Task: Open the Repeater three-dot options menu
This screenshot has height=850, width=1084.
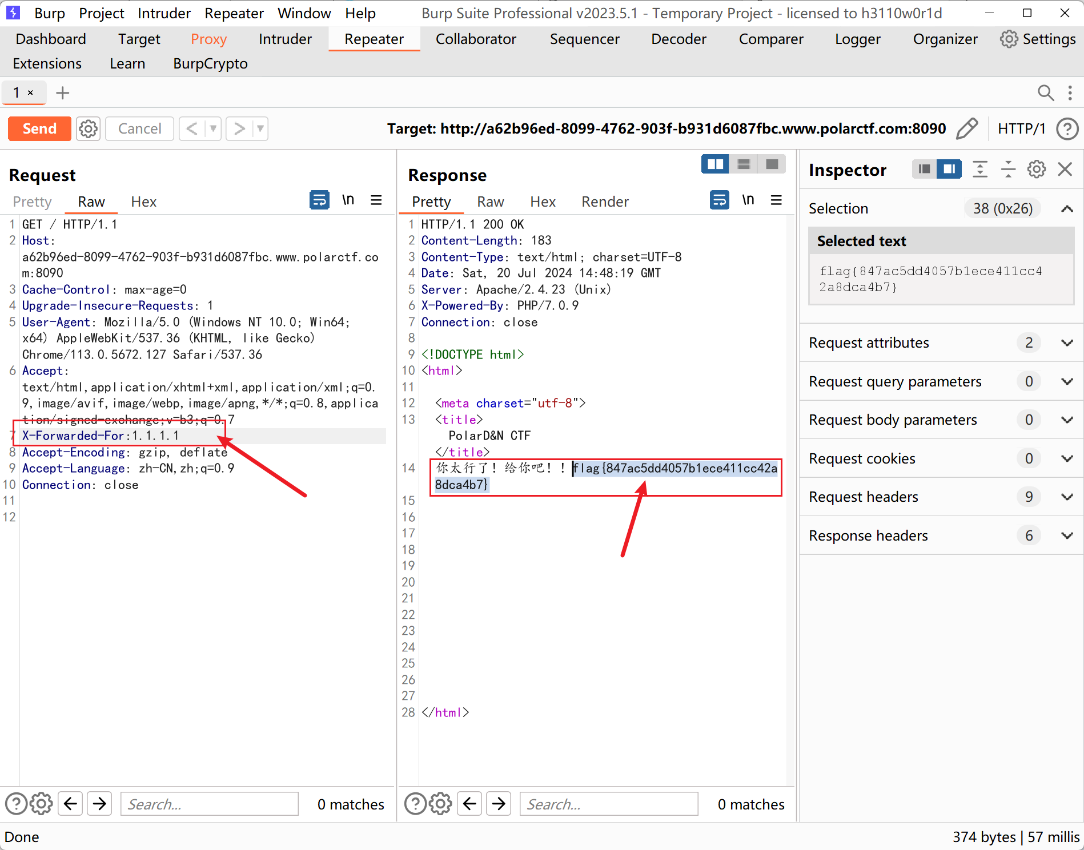Action: pos(1070,92)
